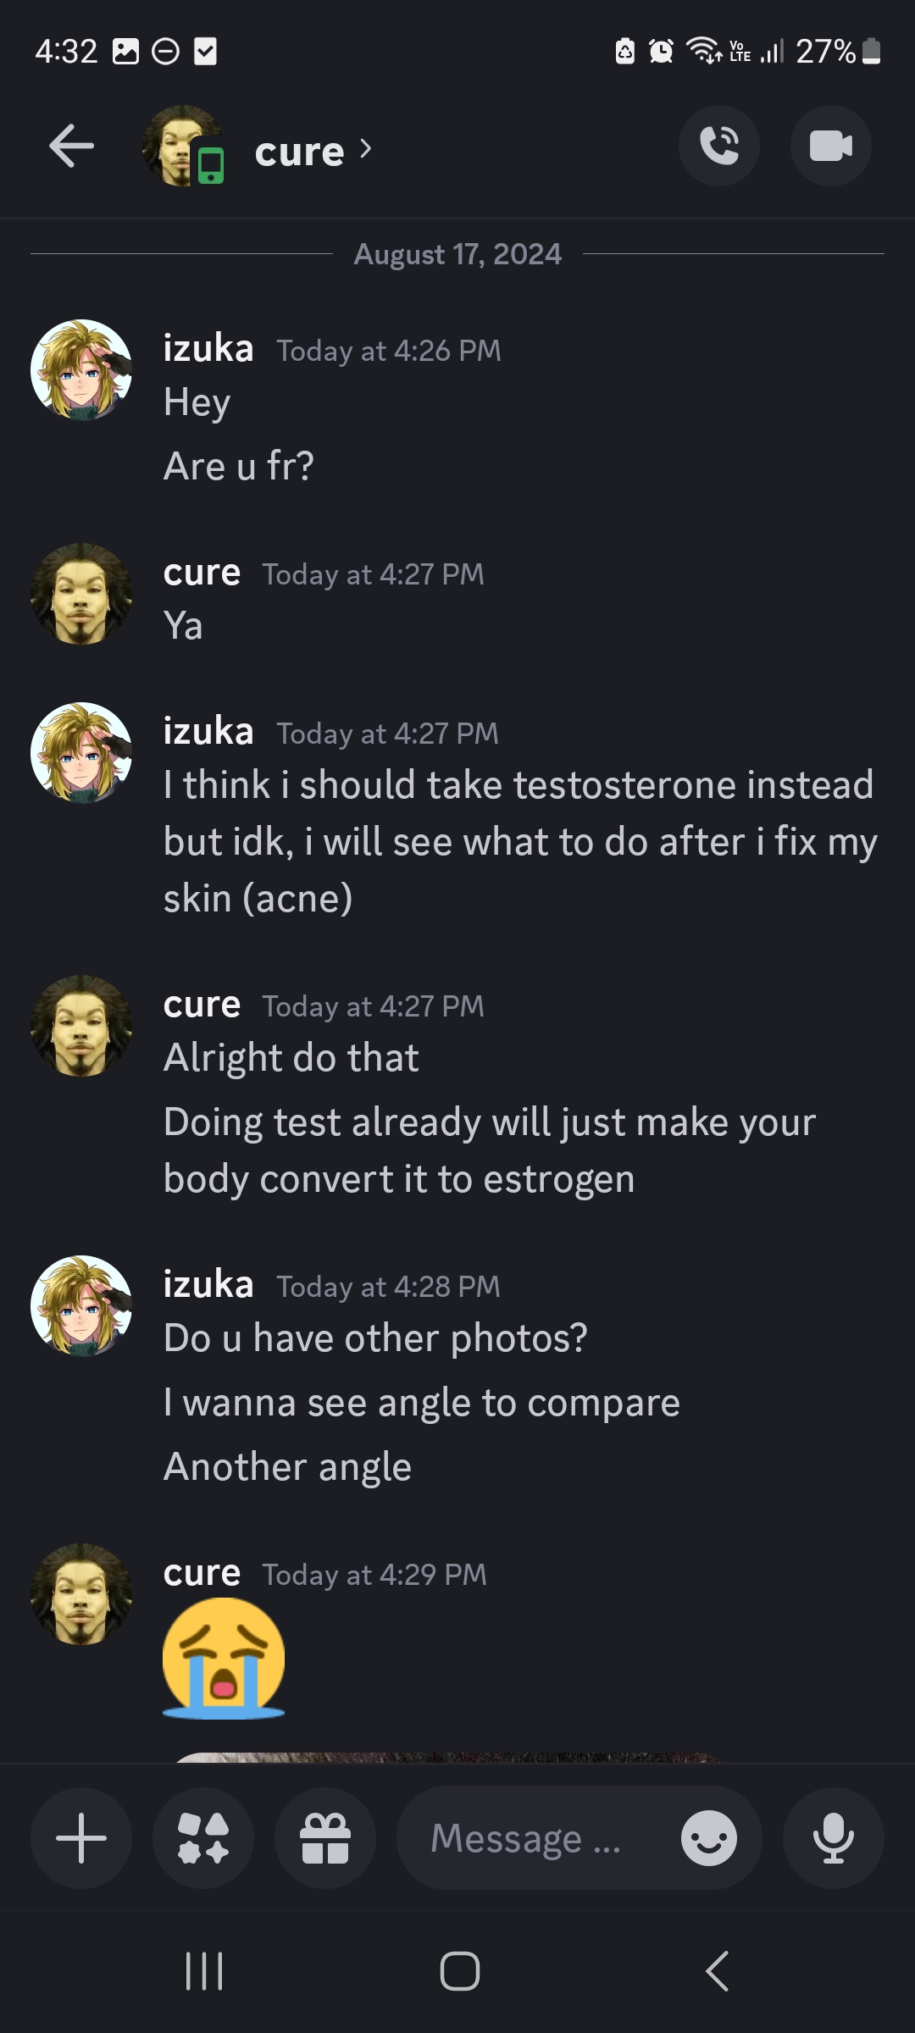915x2033 pixels.
Task: Select the August 17, 2024 date divider
Action: (x=457, y=253)
